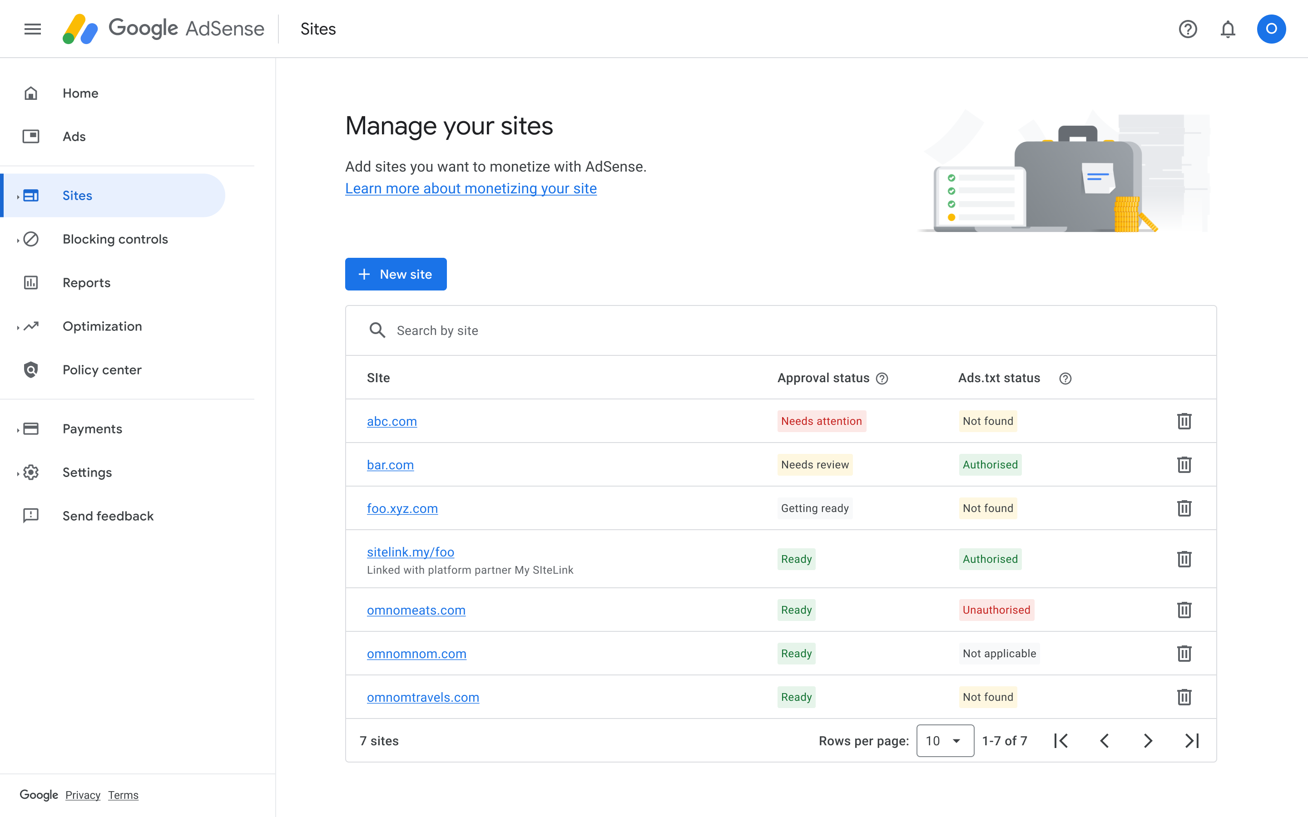Click the New site button
This screenshot has height=817, width=1308.
pos(396,274)
